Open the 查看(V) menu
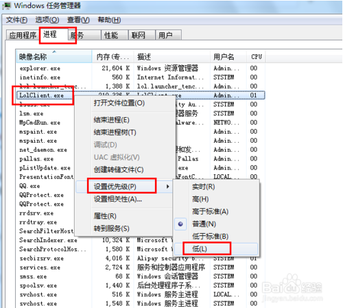343x308 pixels. tap(78, 20)
